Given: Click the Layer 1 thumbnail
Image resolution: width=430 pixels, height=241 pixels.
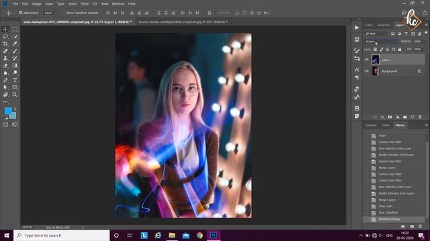Looking at the screenshot, I should [x=375, y=60].
